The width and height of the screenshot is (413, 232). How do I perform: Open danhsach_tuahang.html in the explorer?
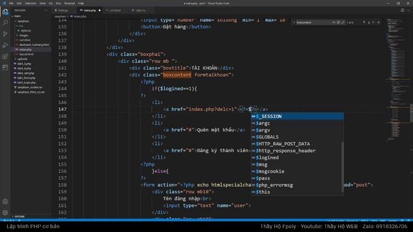click(x=34, y=44)
